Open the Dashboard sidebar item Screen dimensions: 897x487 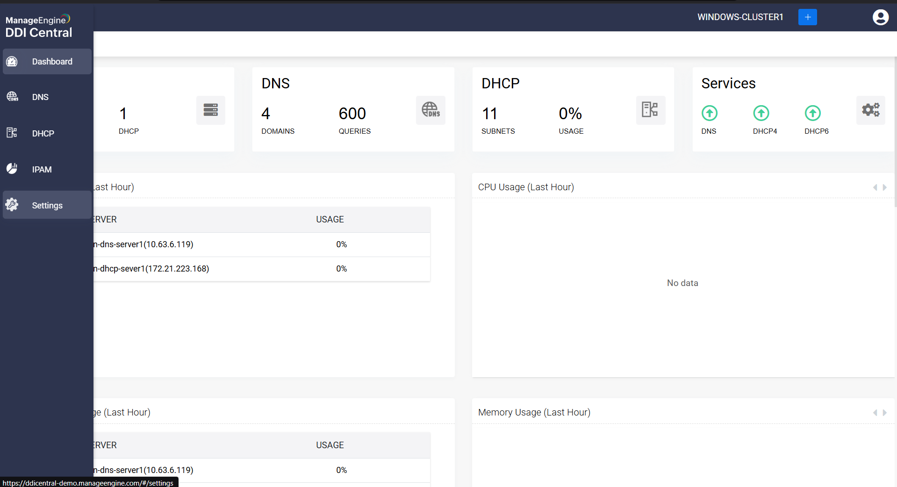[x=47, y=62]
